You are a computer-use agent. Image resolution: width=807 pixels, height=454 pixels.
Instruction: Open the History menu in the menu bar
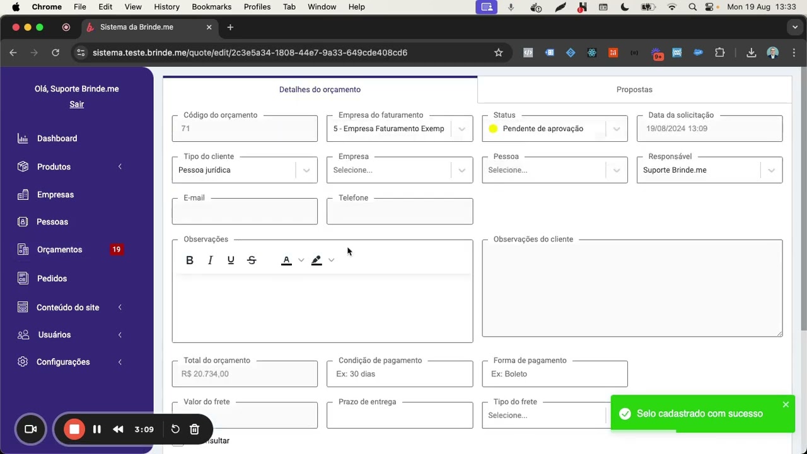[166, 7]
